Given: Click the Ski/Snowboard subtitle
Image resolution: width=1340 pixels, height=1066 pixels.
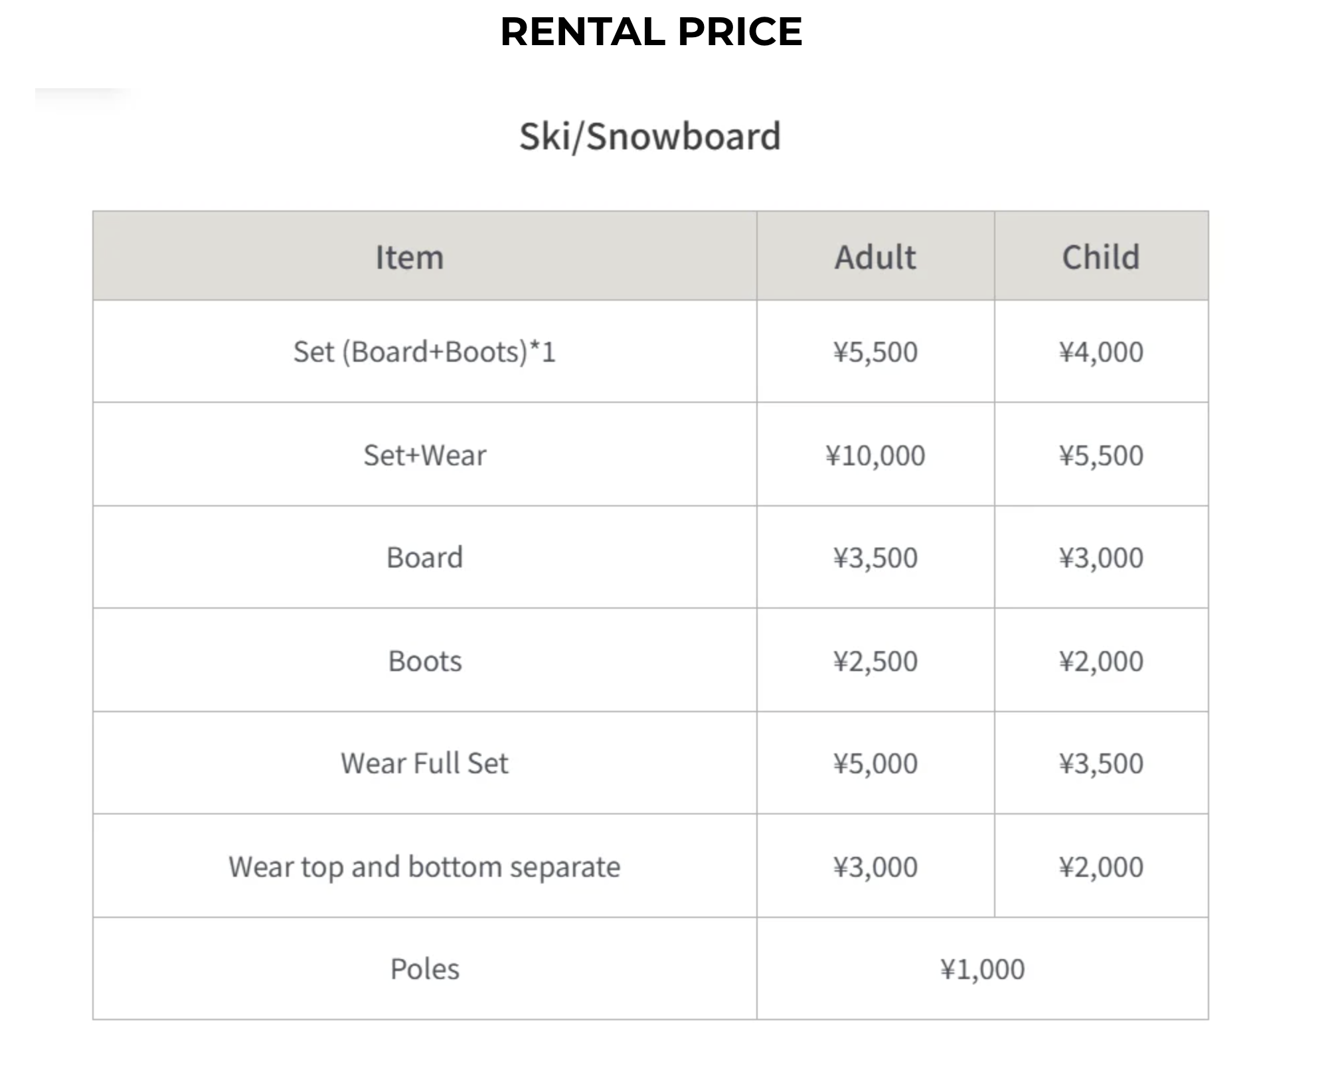Looking at the screenshot, I should [649, 137].
